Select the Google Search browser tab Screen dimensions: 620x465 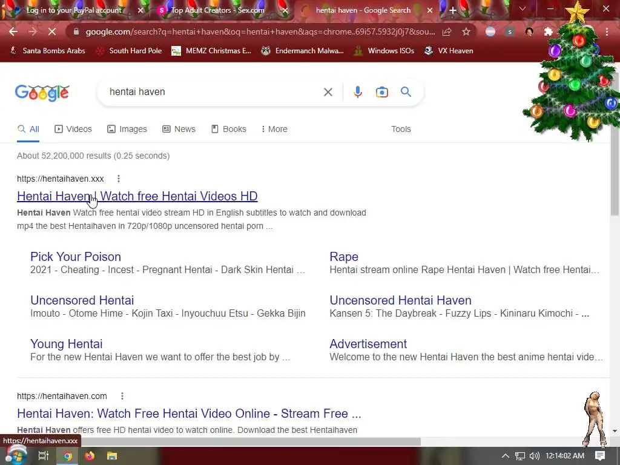[363, 10]
